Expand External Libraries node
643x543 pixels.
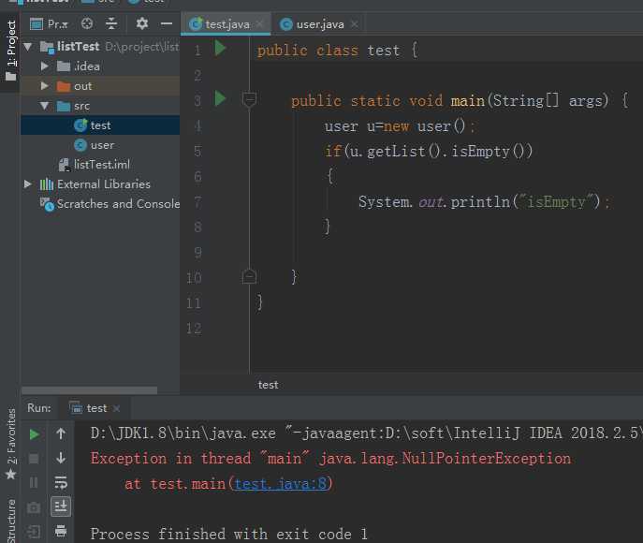tap(28, 184)
